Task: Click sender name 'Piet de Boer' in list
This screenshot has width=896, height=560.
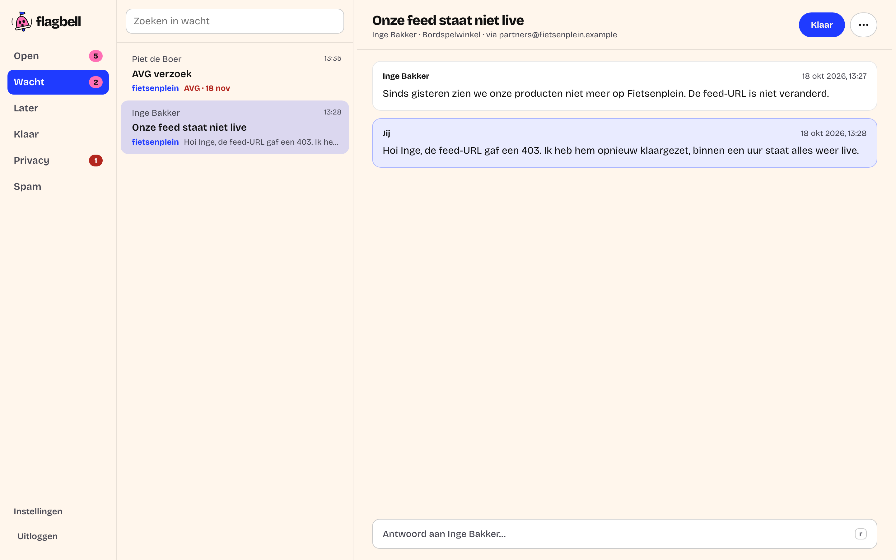Action: [x=156, y=59]
